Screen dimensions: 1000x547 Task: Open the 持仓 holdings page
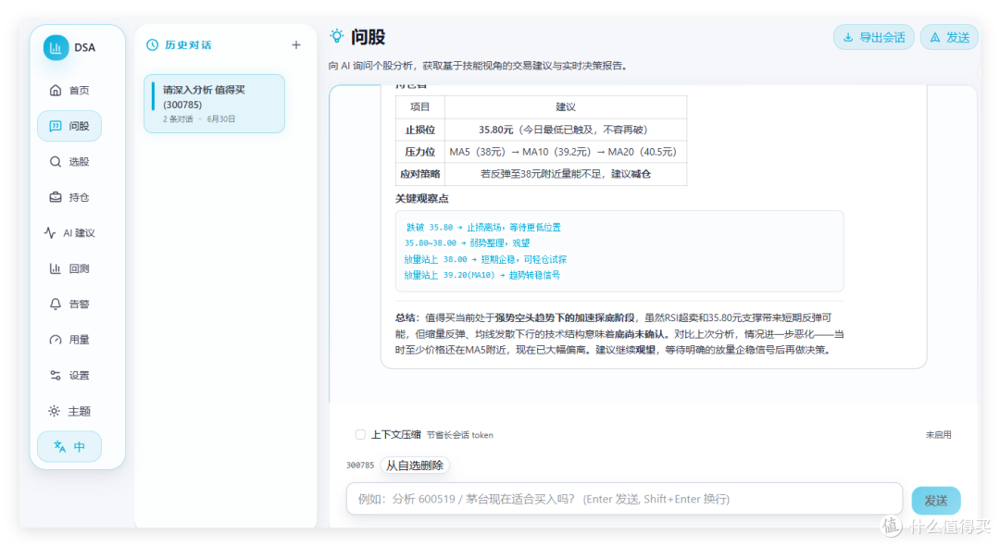click(69, 198)
